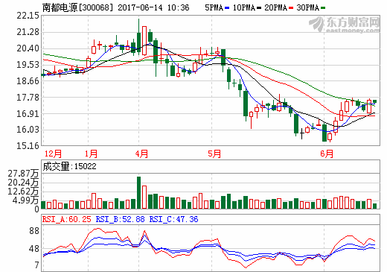Click the 22.15 price axis label
This screenshot has height=272, width=387.
(x=28, y=16)
